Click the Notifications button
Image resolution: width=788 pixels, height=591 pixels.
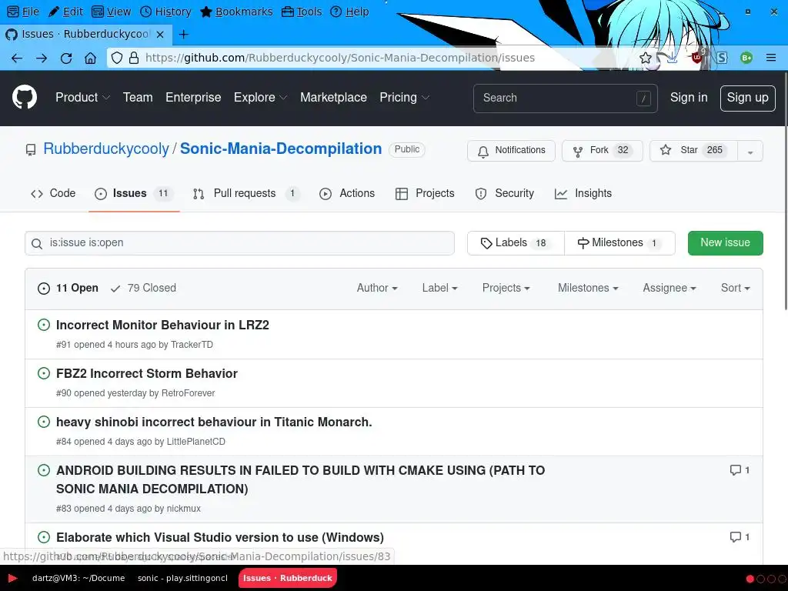511,151
